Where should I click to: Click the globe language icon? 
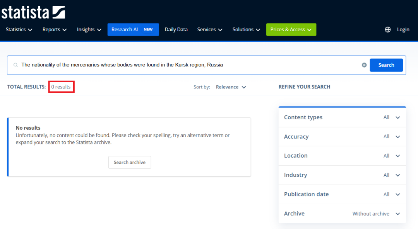coord(387,29)
